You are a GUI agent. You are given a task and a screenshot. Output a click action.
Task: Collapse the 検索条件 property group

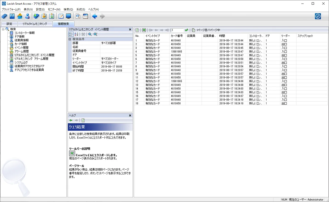pos(70,39)
